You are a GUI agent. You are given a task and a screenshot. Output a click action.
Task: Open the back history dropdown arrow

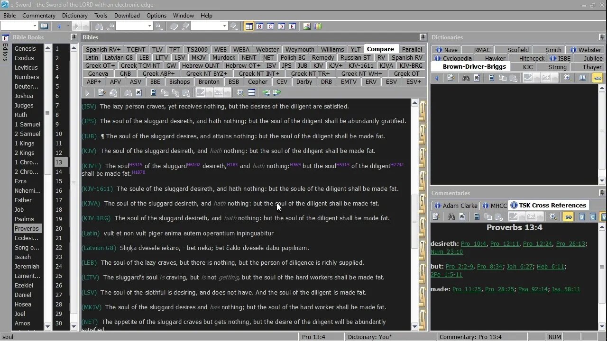tap(67, 26)
